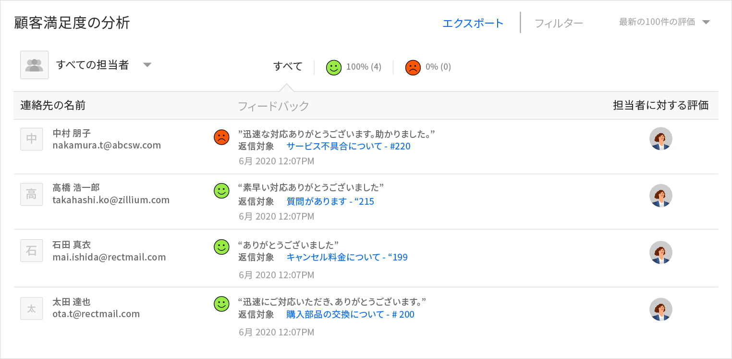Open ticket サービス不具合について - #220
The width and height of the screenshot is (732, 359).
tap(348, 147)
